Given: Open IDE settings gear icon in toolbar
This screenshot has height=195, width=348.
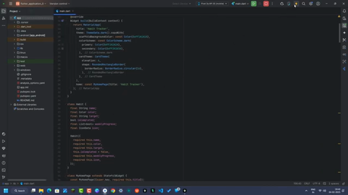Looking at the screenshot, I should click(x=311, y=4).
